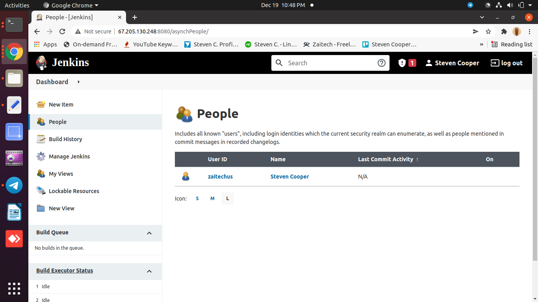Click the Manage Jenkins gear icon

coord(41,157)
